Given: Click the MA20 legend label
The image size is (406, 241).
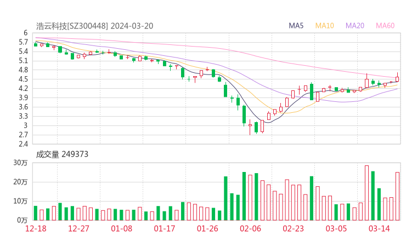Looking at the screenshot, I should point(355,26).
